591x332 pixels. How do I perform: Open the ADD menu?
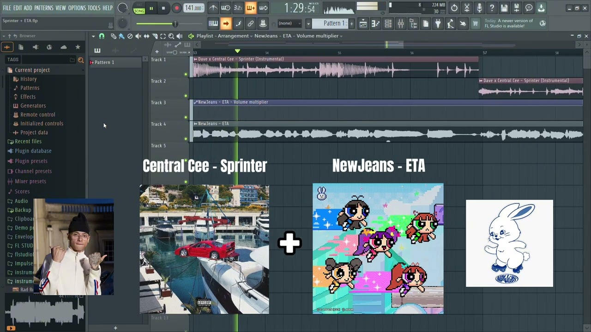(x=28, y=8)
